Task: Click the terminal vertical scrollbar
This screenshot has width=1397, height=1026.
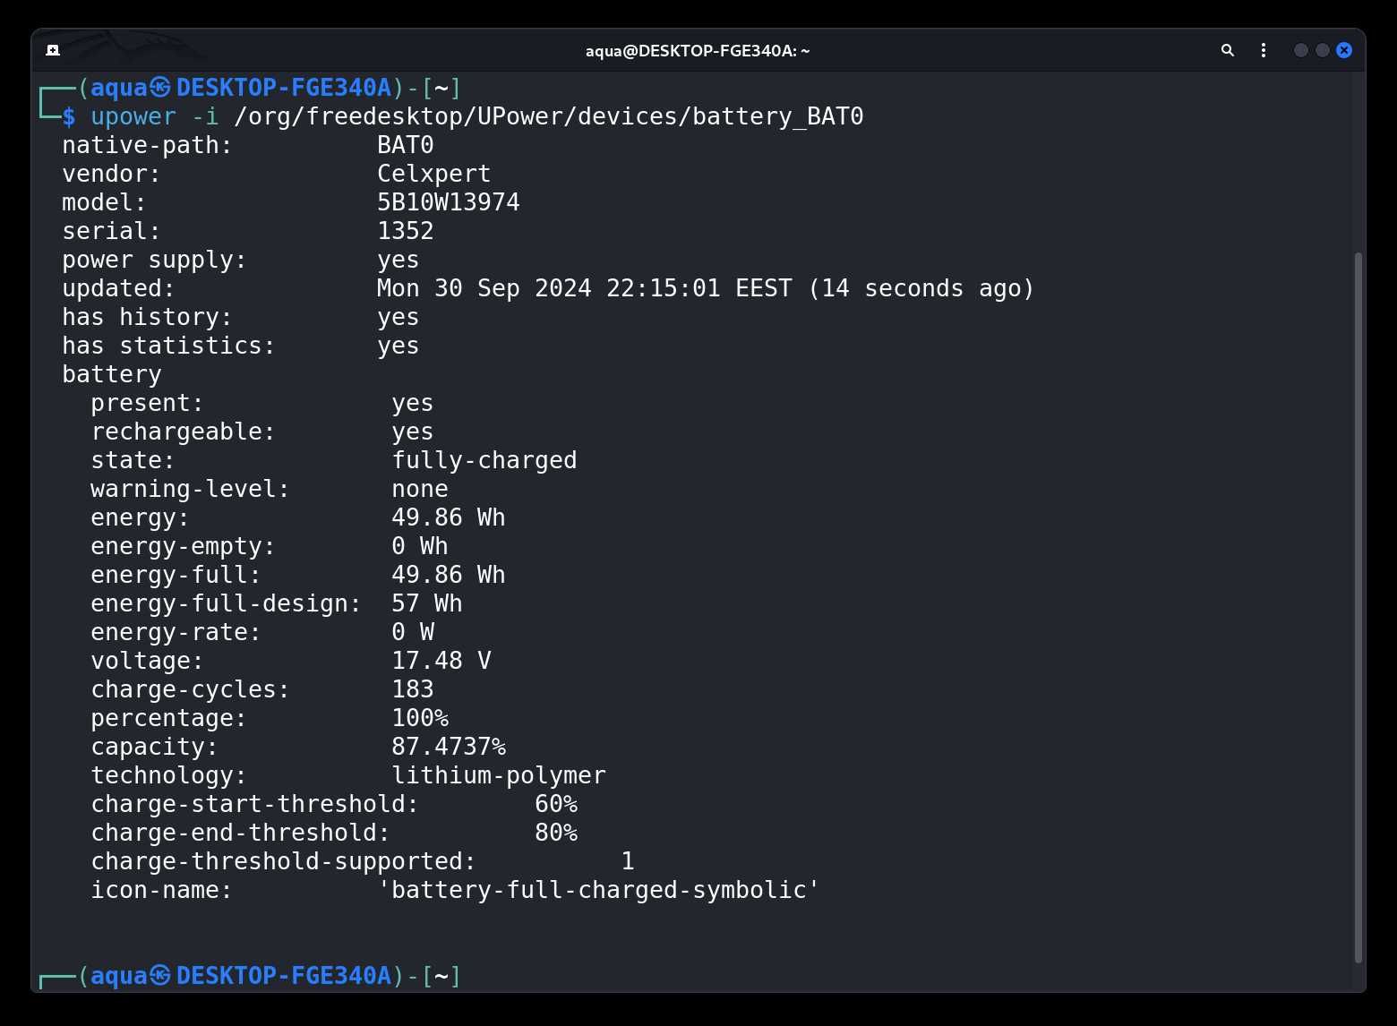Action: point(1358,609)
